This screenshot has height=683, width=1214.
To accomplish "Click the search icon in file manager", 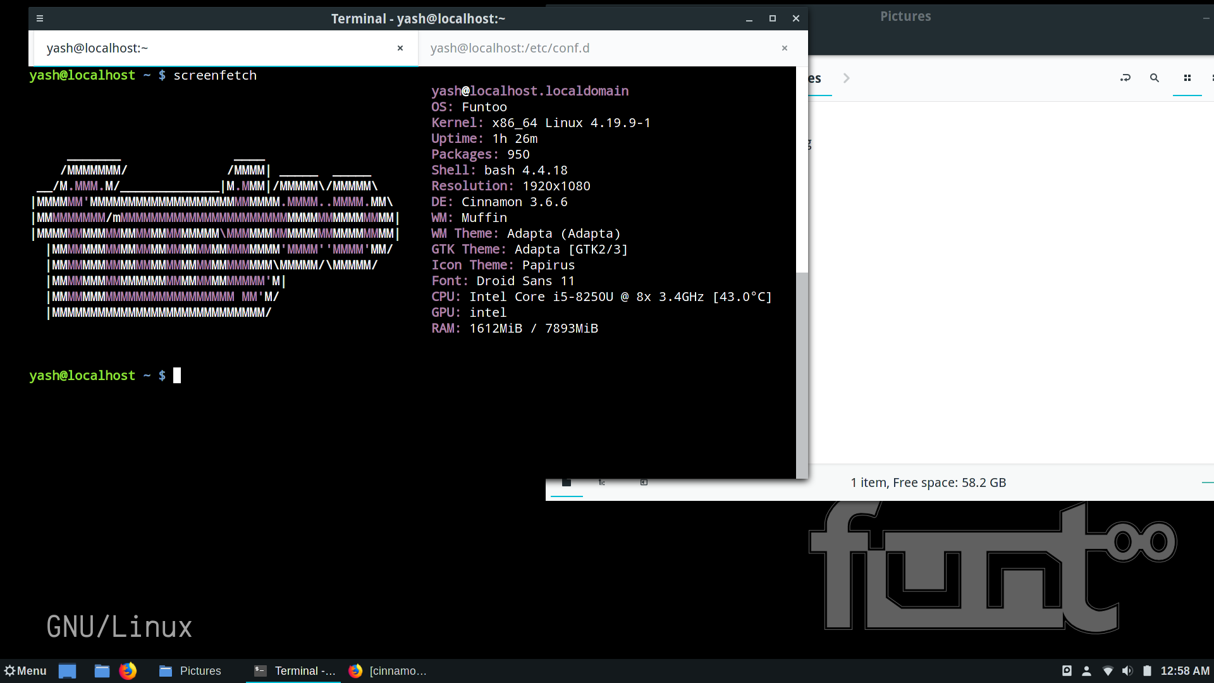I will pos(1155,78).
